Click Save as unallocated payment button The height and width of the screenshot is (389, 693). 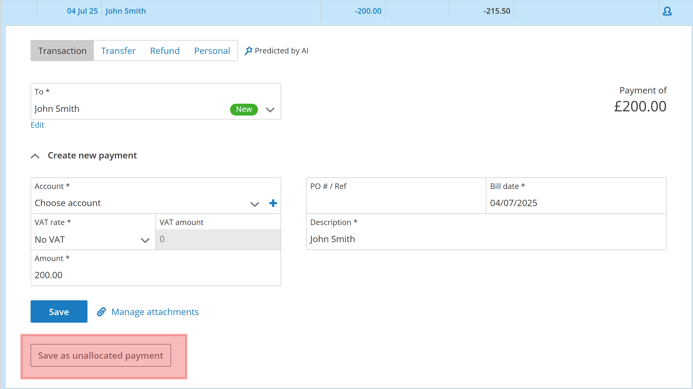101,355
